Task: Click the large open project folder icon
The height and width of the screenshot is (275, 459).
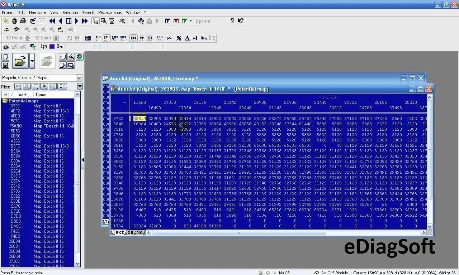Action: click(20, 61)
